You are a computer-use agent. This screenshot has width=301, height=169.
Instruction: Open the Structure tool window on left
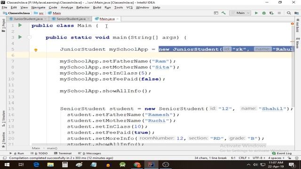coord(3,118)
